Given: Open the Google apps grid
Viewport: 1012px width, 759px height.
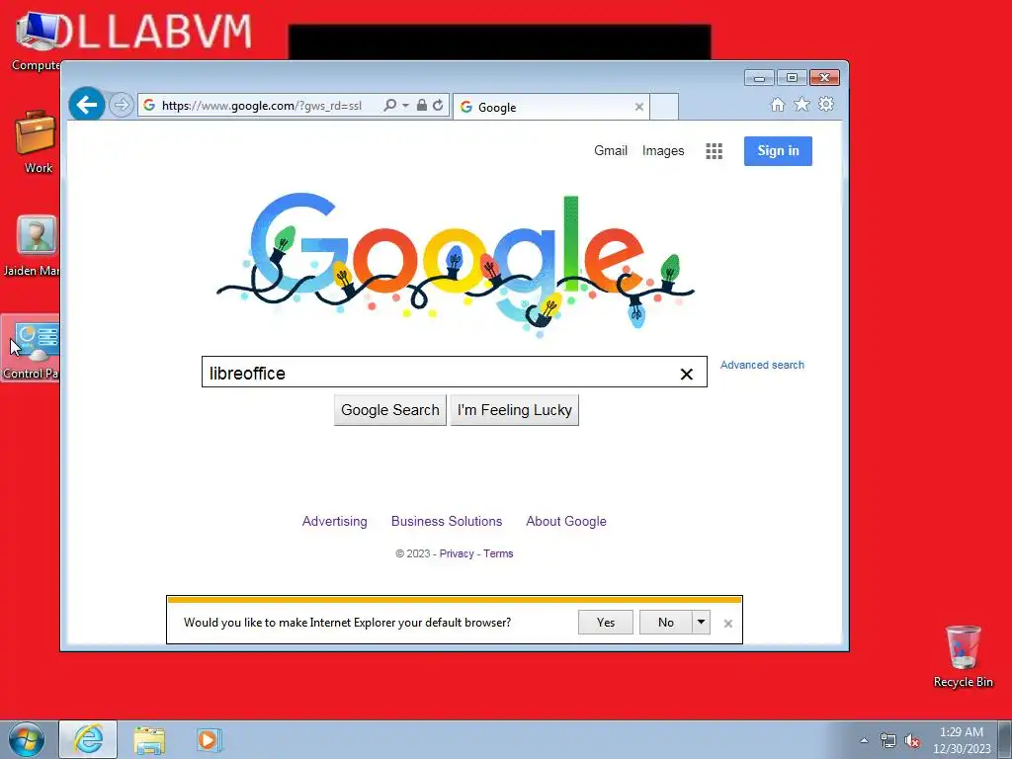Looking at the screenshot, I should click(714, 151).
